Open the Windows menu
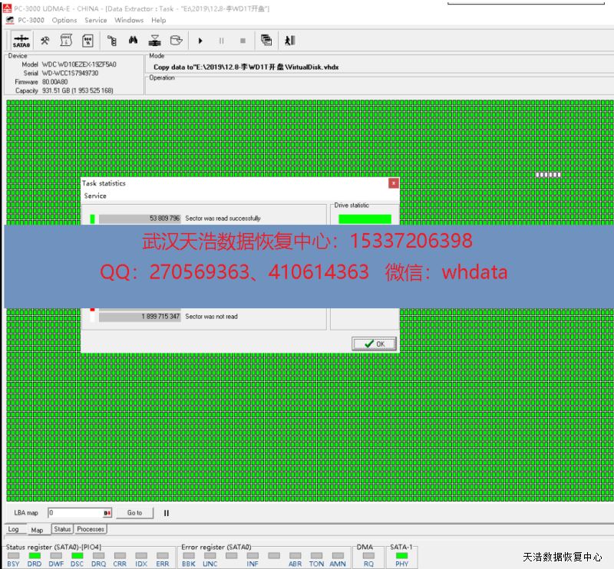Screen dimensions: 614x569 [x=129, y=20]
